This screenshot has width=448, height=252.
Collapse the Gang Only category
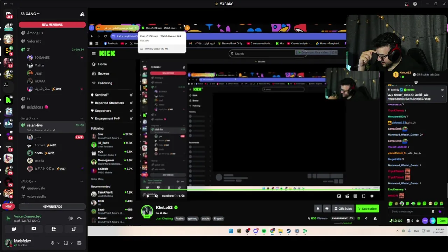29,118
